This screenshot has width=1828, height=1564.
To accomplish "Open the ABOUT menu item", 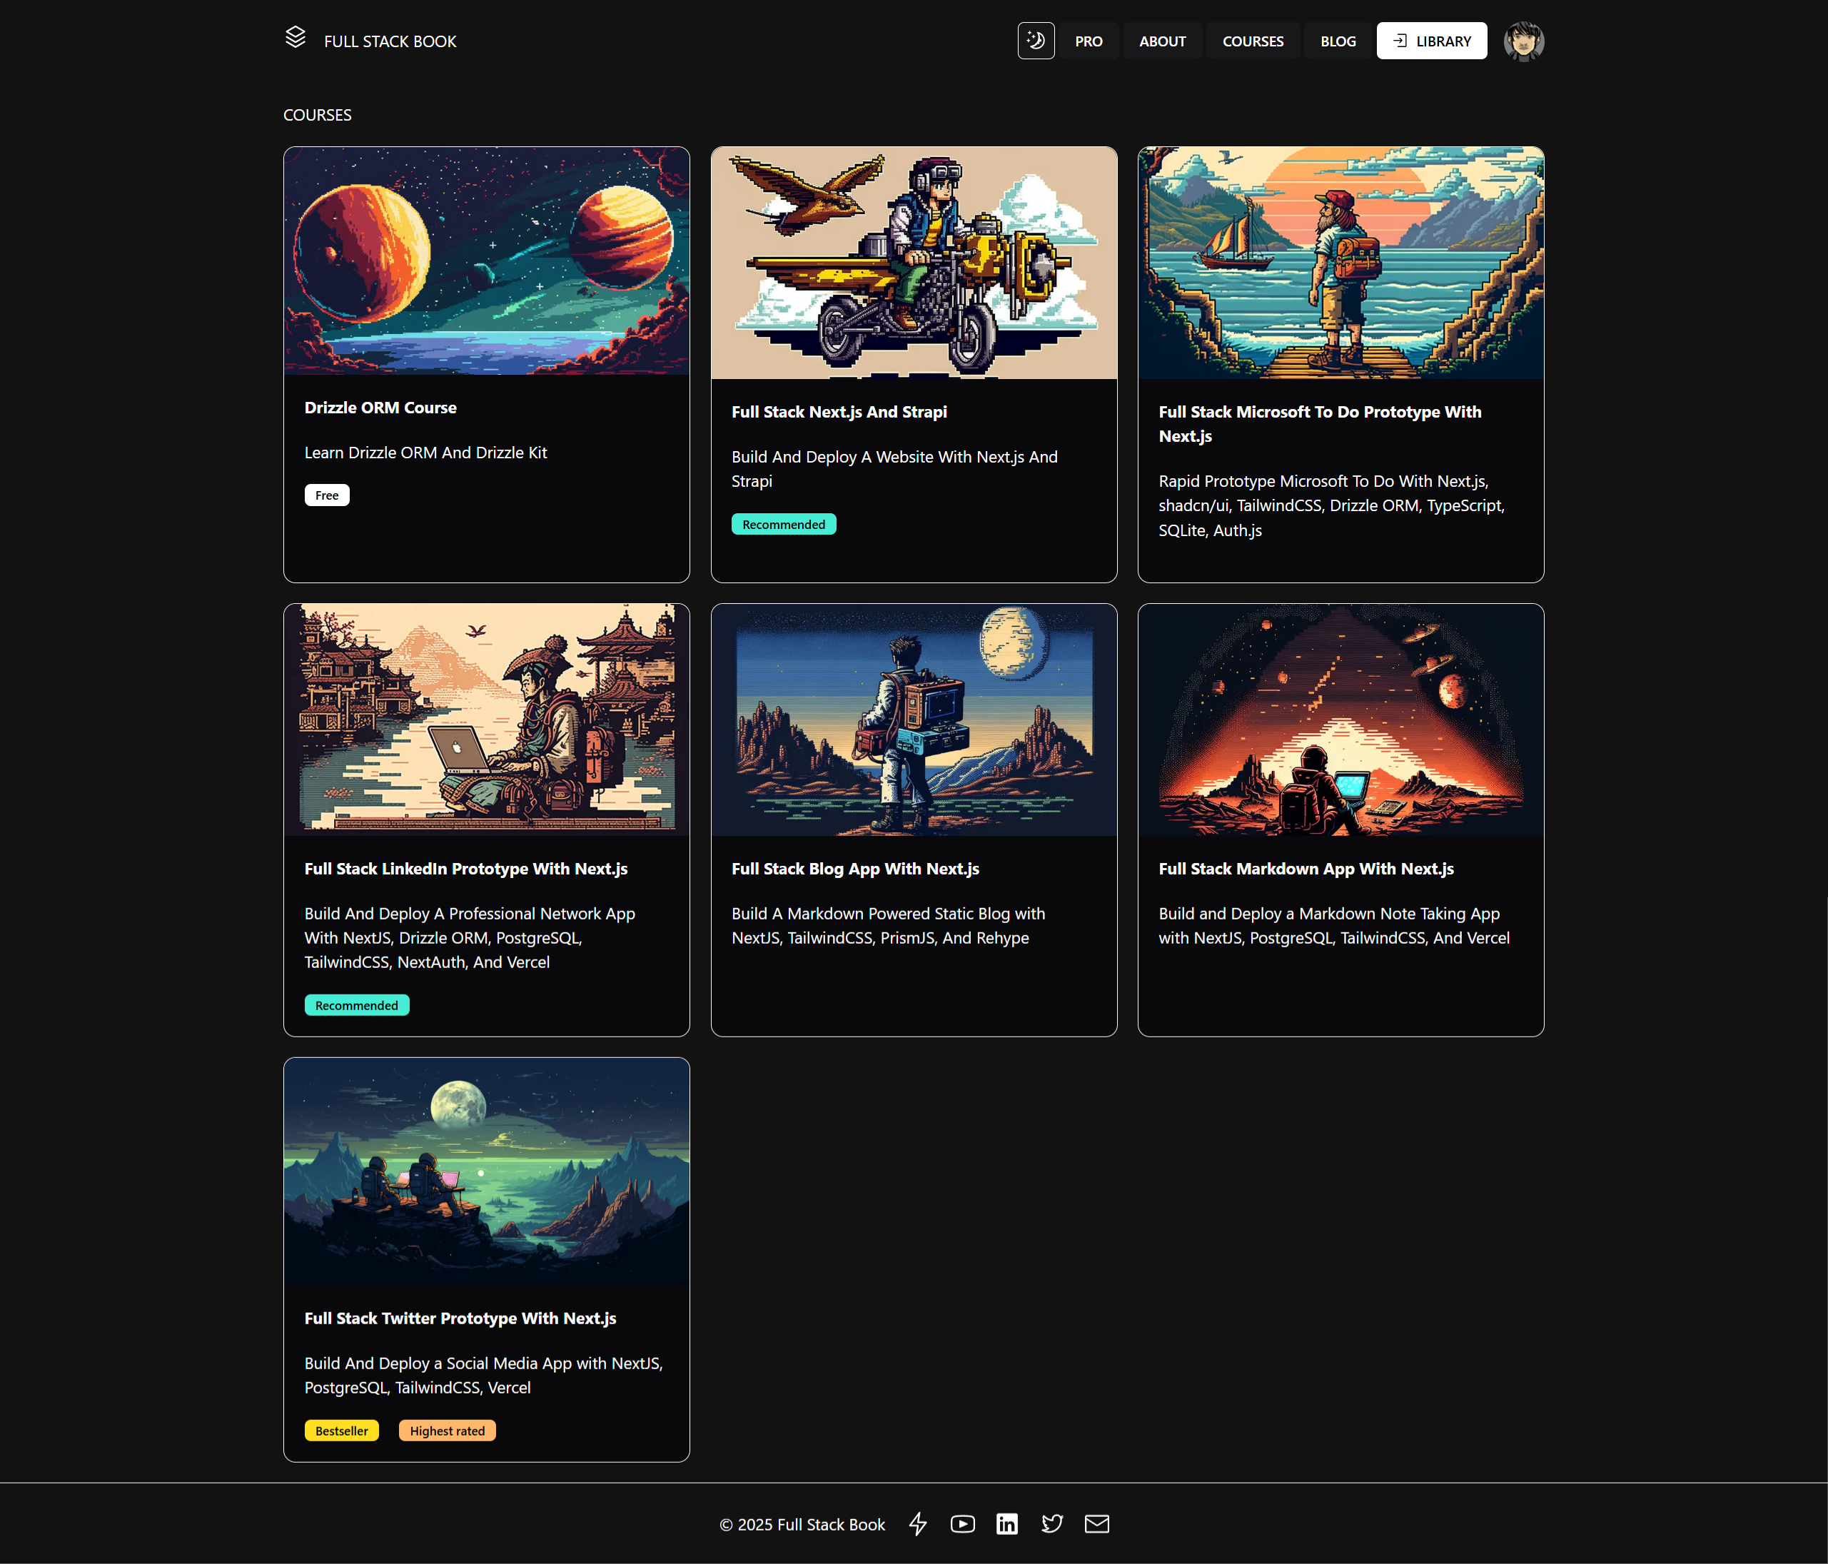I will pos(1162,41).
